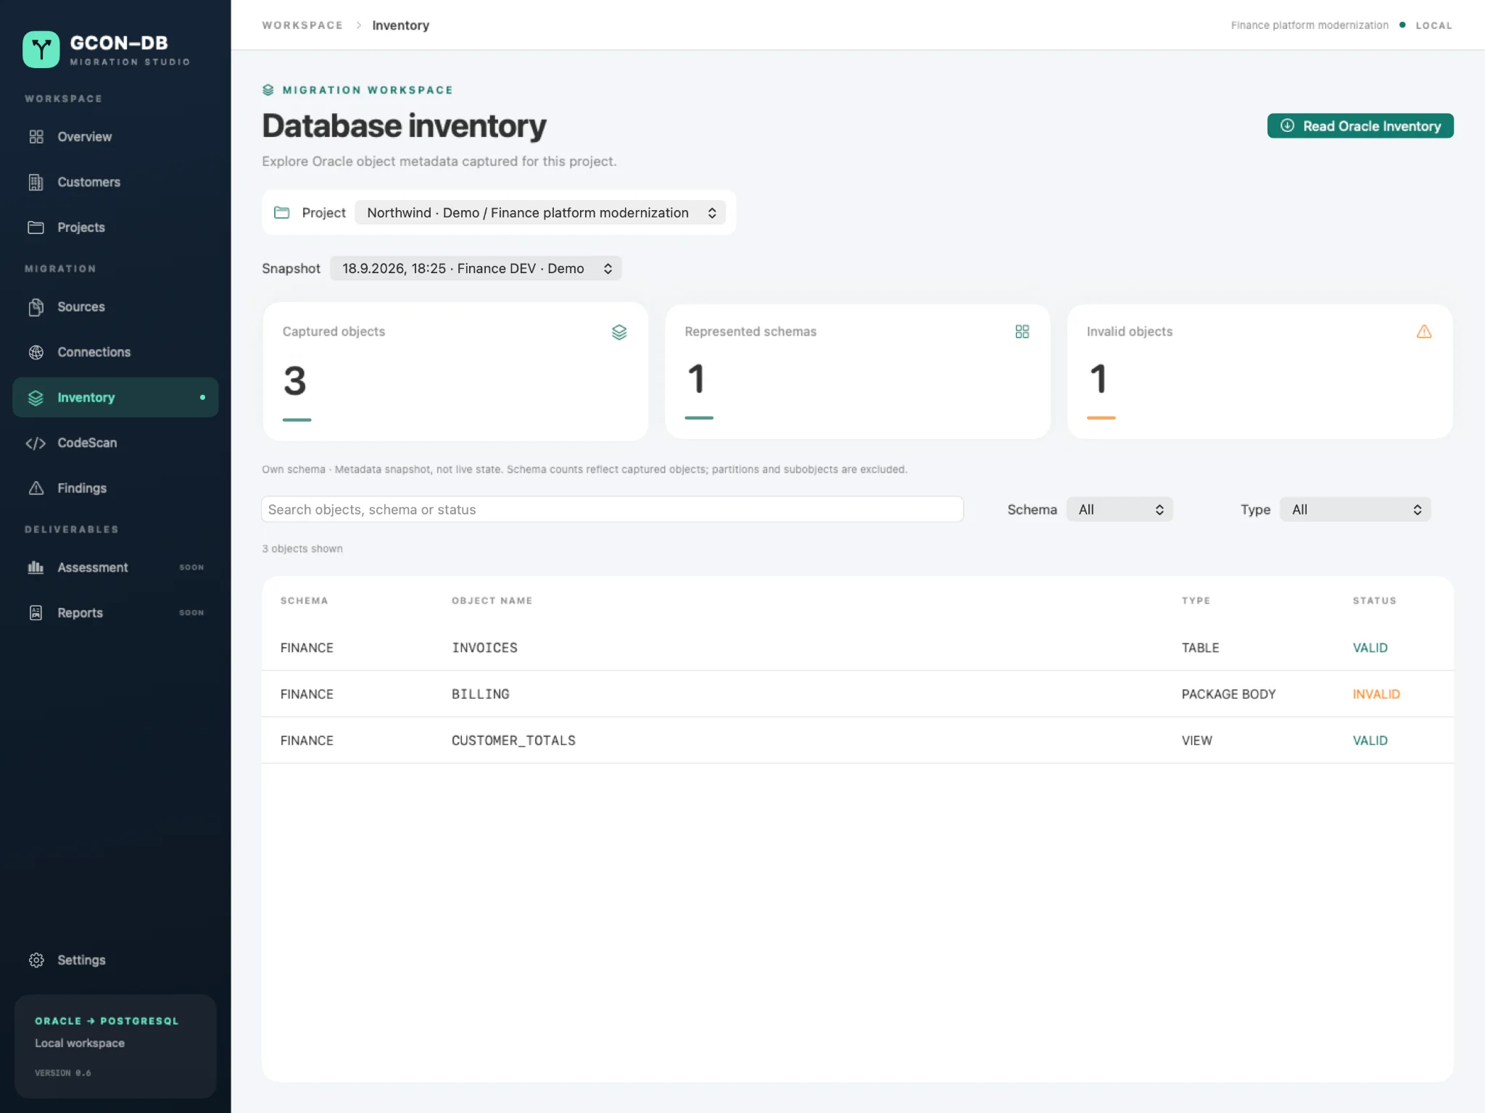Open the Type filter dropdown
1485x1113 pixels.
1356,509
